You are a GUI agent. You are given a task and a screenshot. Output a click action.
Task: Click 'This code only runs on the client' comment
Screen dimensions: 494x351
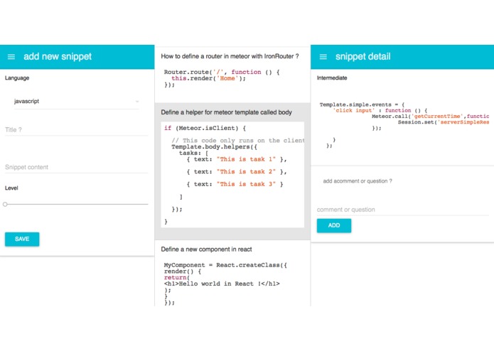point(238,141)
